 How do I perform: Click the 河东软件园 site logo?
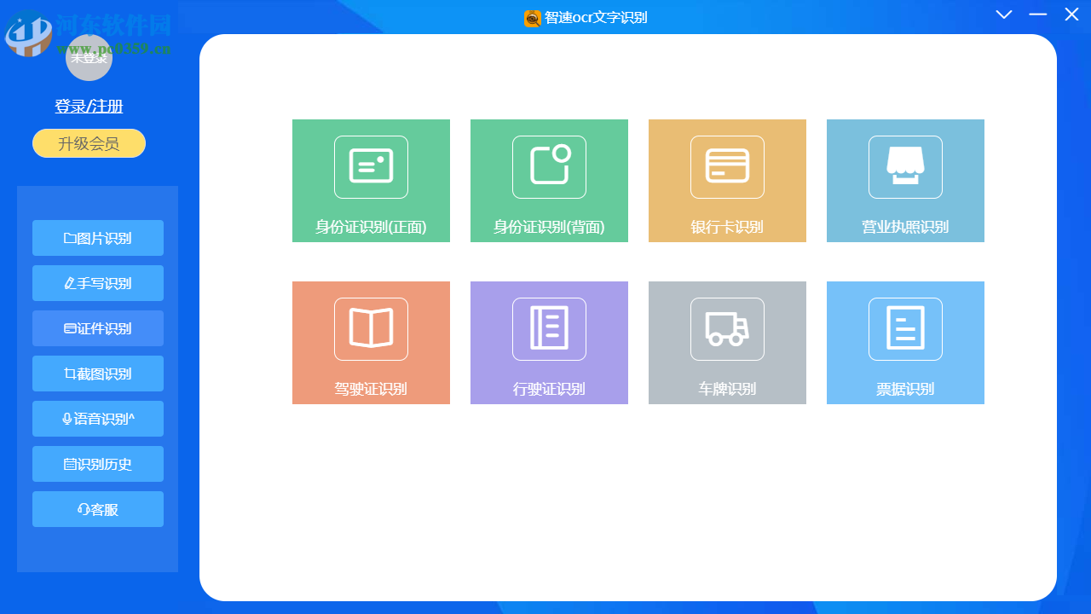tap(30, 30)
